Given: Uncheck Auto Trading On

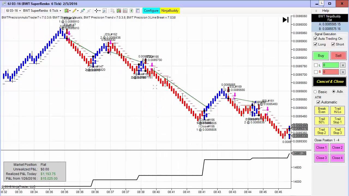Looking at the screenshot, I should (315, 39).
